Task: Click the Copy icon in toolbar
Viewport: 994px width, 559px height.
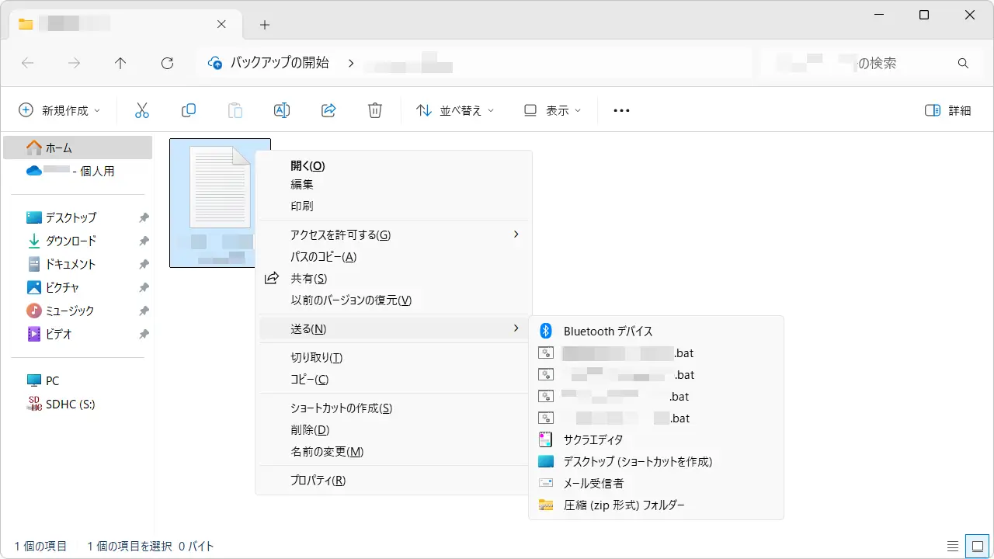Action: pos(188,110)
